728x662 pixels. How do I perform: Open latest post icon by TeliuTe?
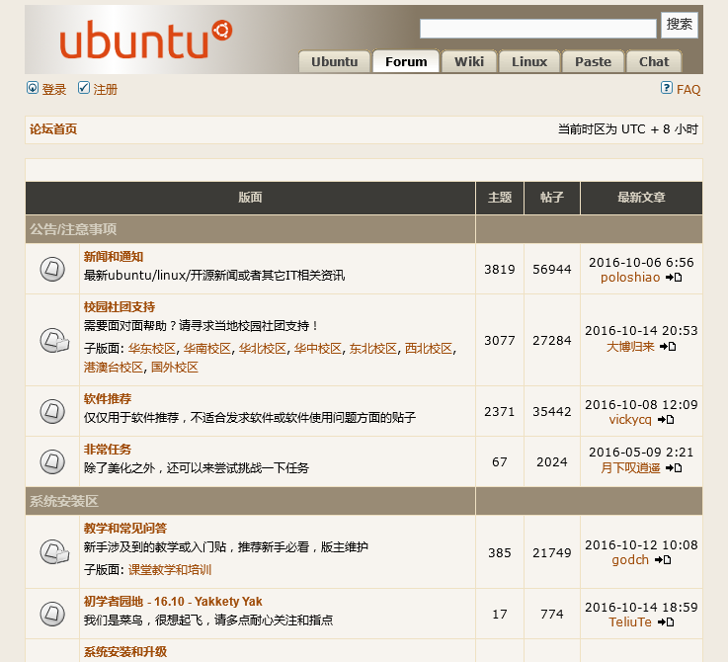(666, 622)
